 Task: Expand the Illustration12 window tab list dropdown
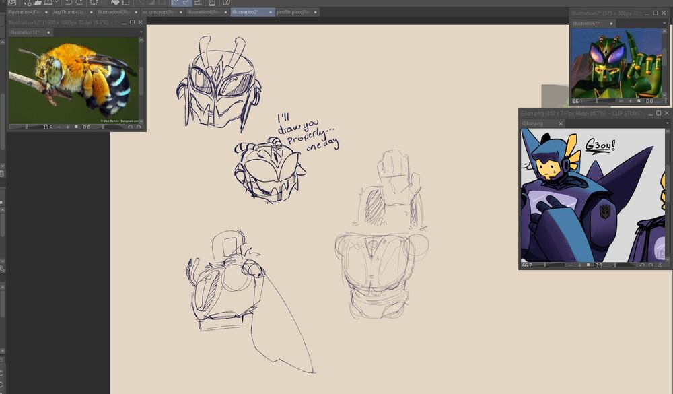(x=141, y=32)
